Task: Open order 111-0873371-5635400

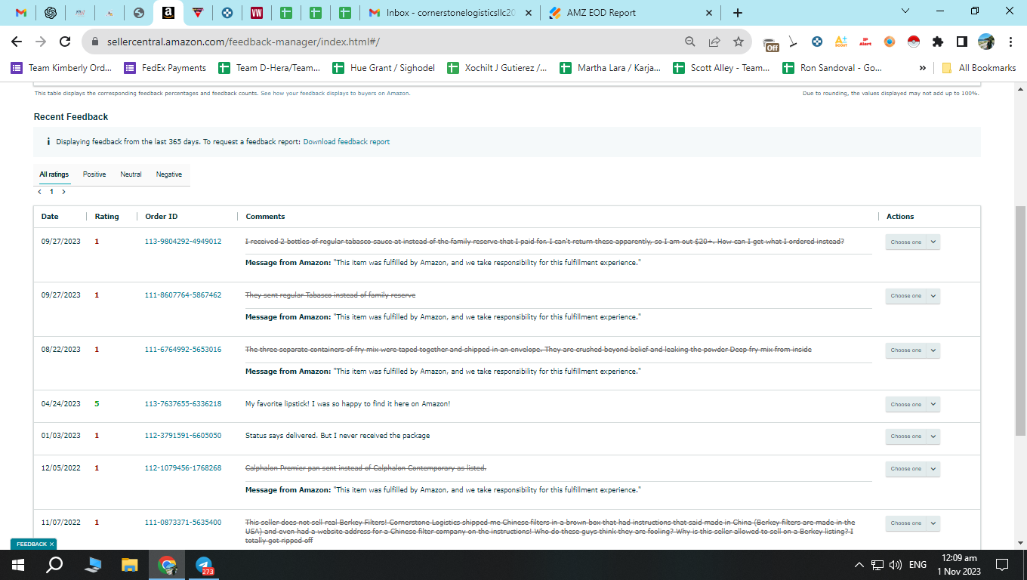Action: [x=183, y=523]
